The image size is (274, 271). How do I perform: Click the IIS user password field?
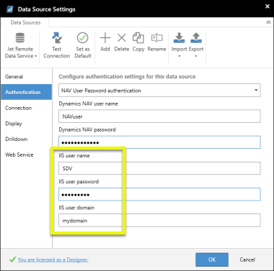159,194
